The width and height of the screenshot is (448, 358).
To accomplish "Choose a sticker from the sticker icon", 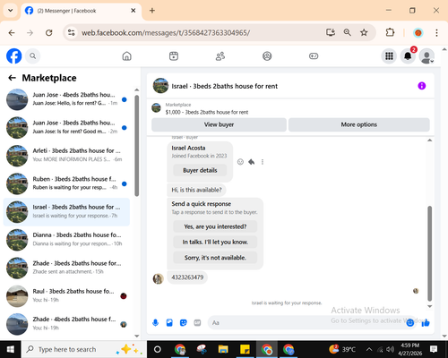I will pyautogui.click(x=184, y=322).
